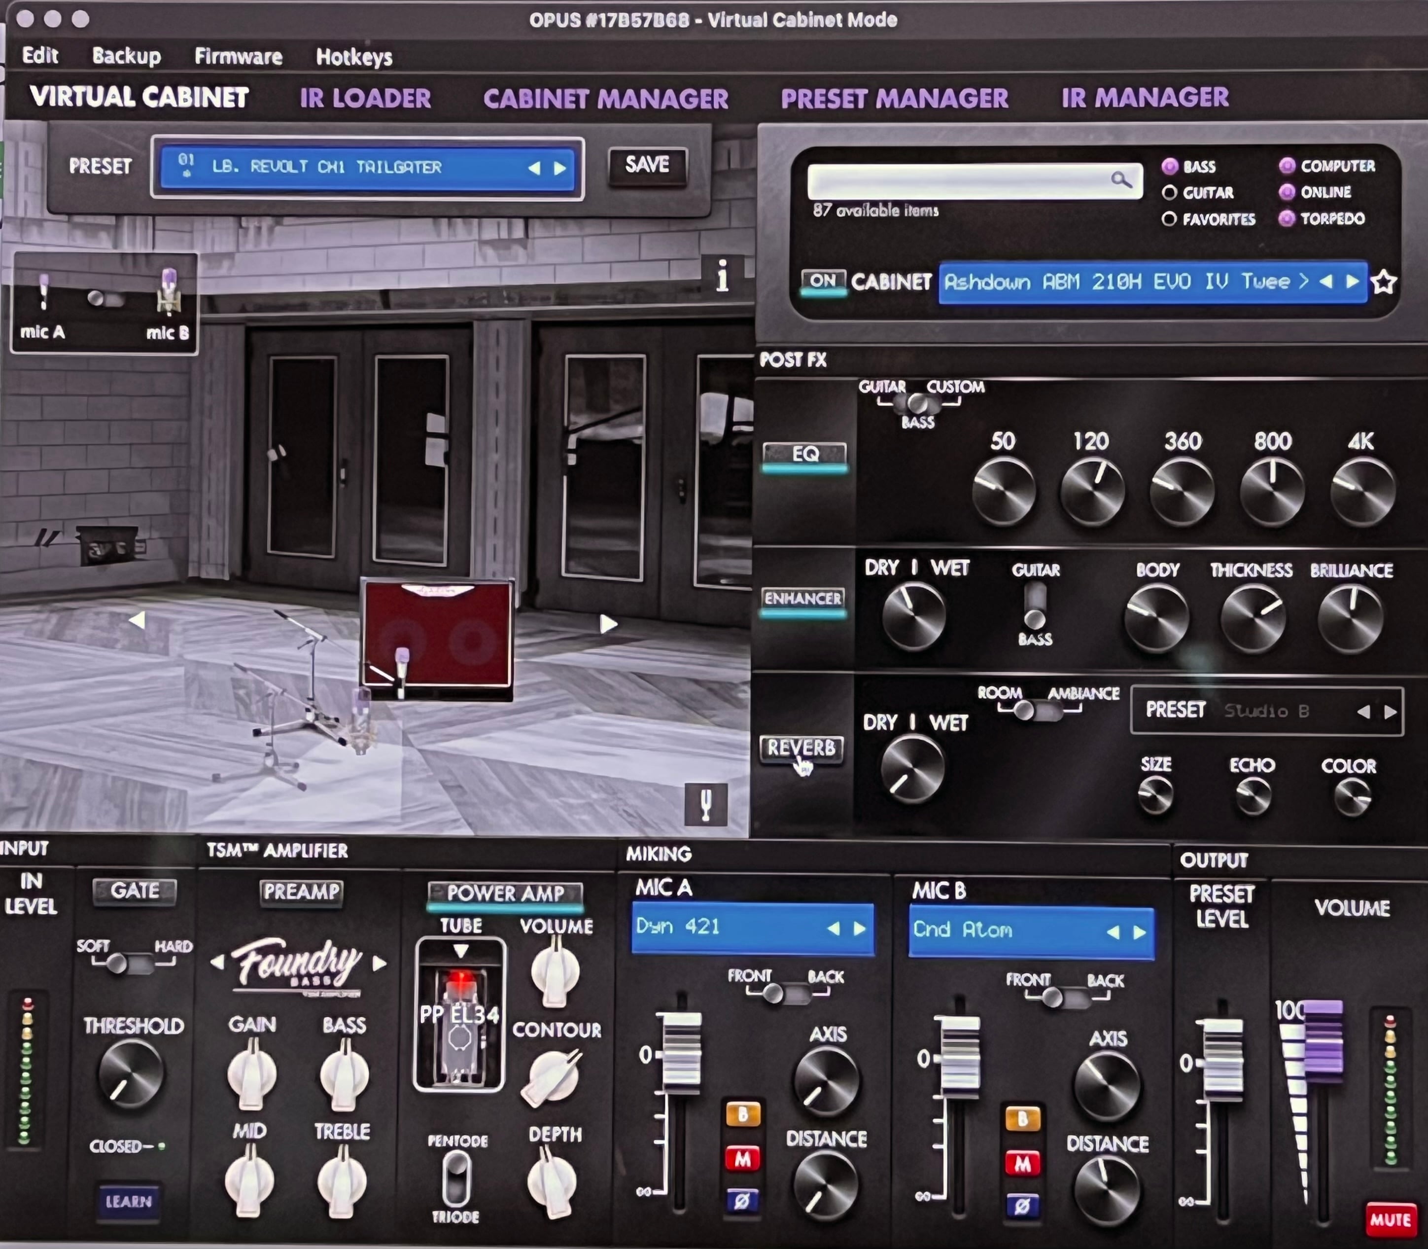
Task: Toggle the ONLINE source filter
Action: [1287, 192]
